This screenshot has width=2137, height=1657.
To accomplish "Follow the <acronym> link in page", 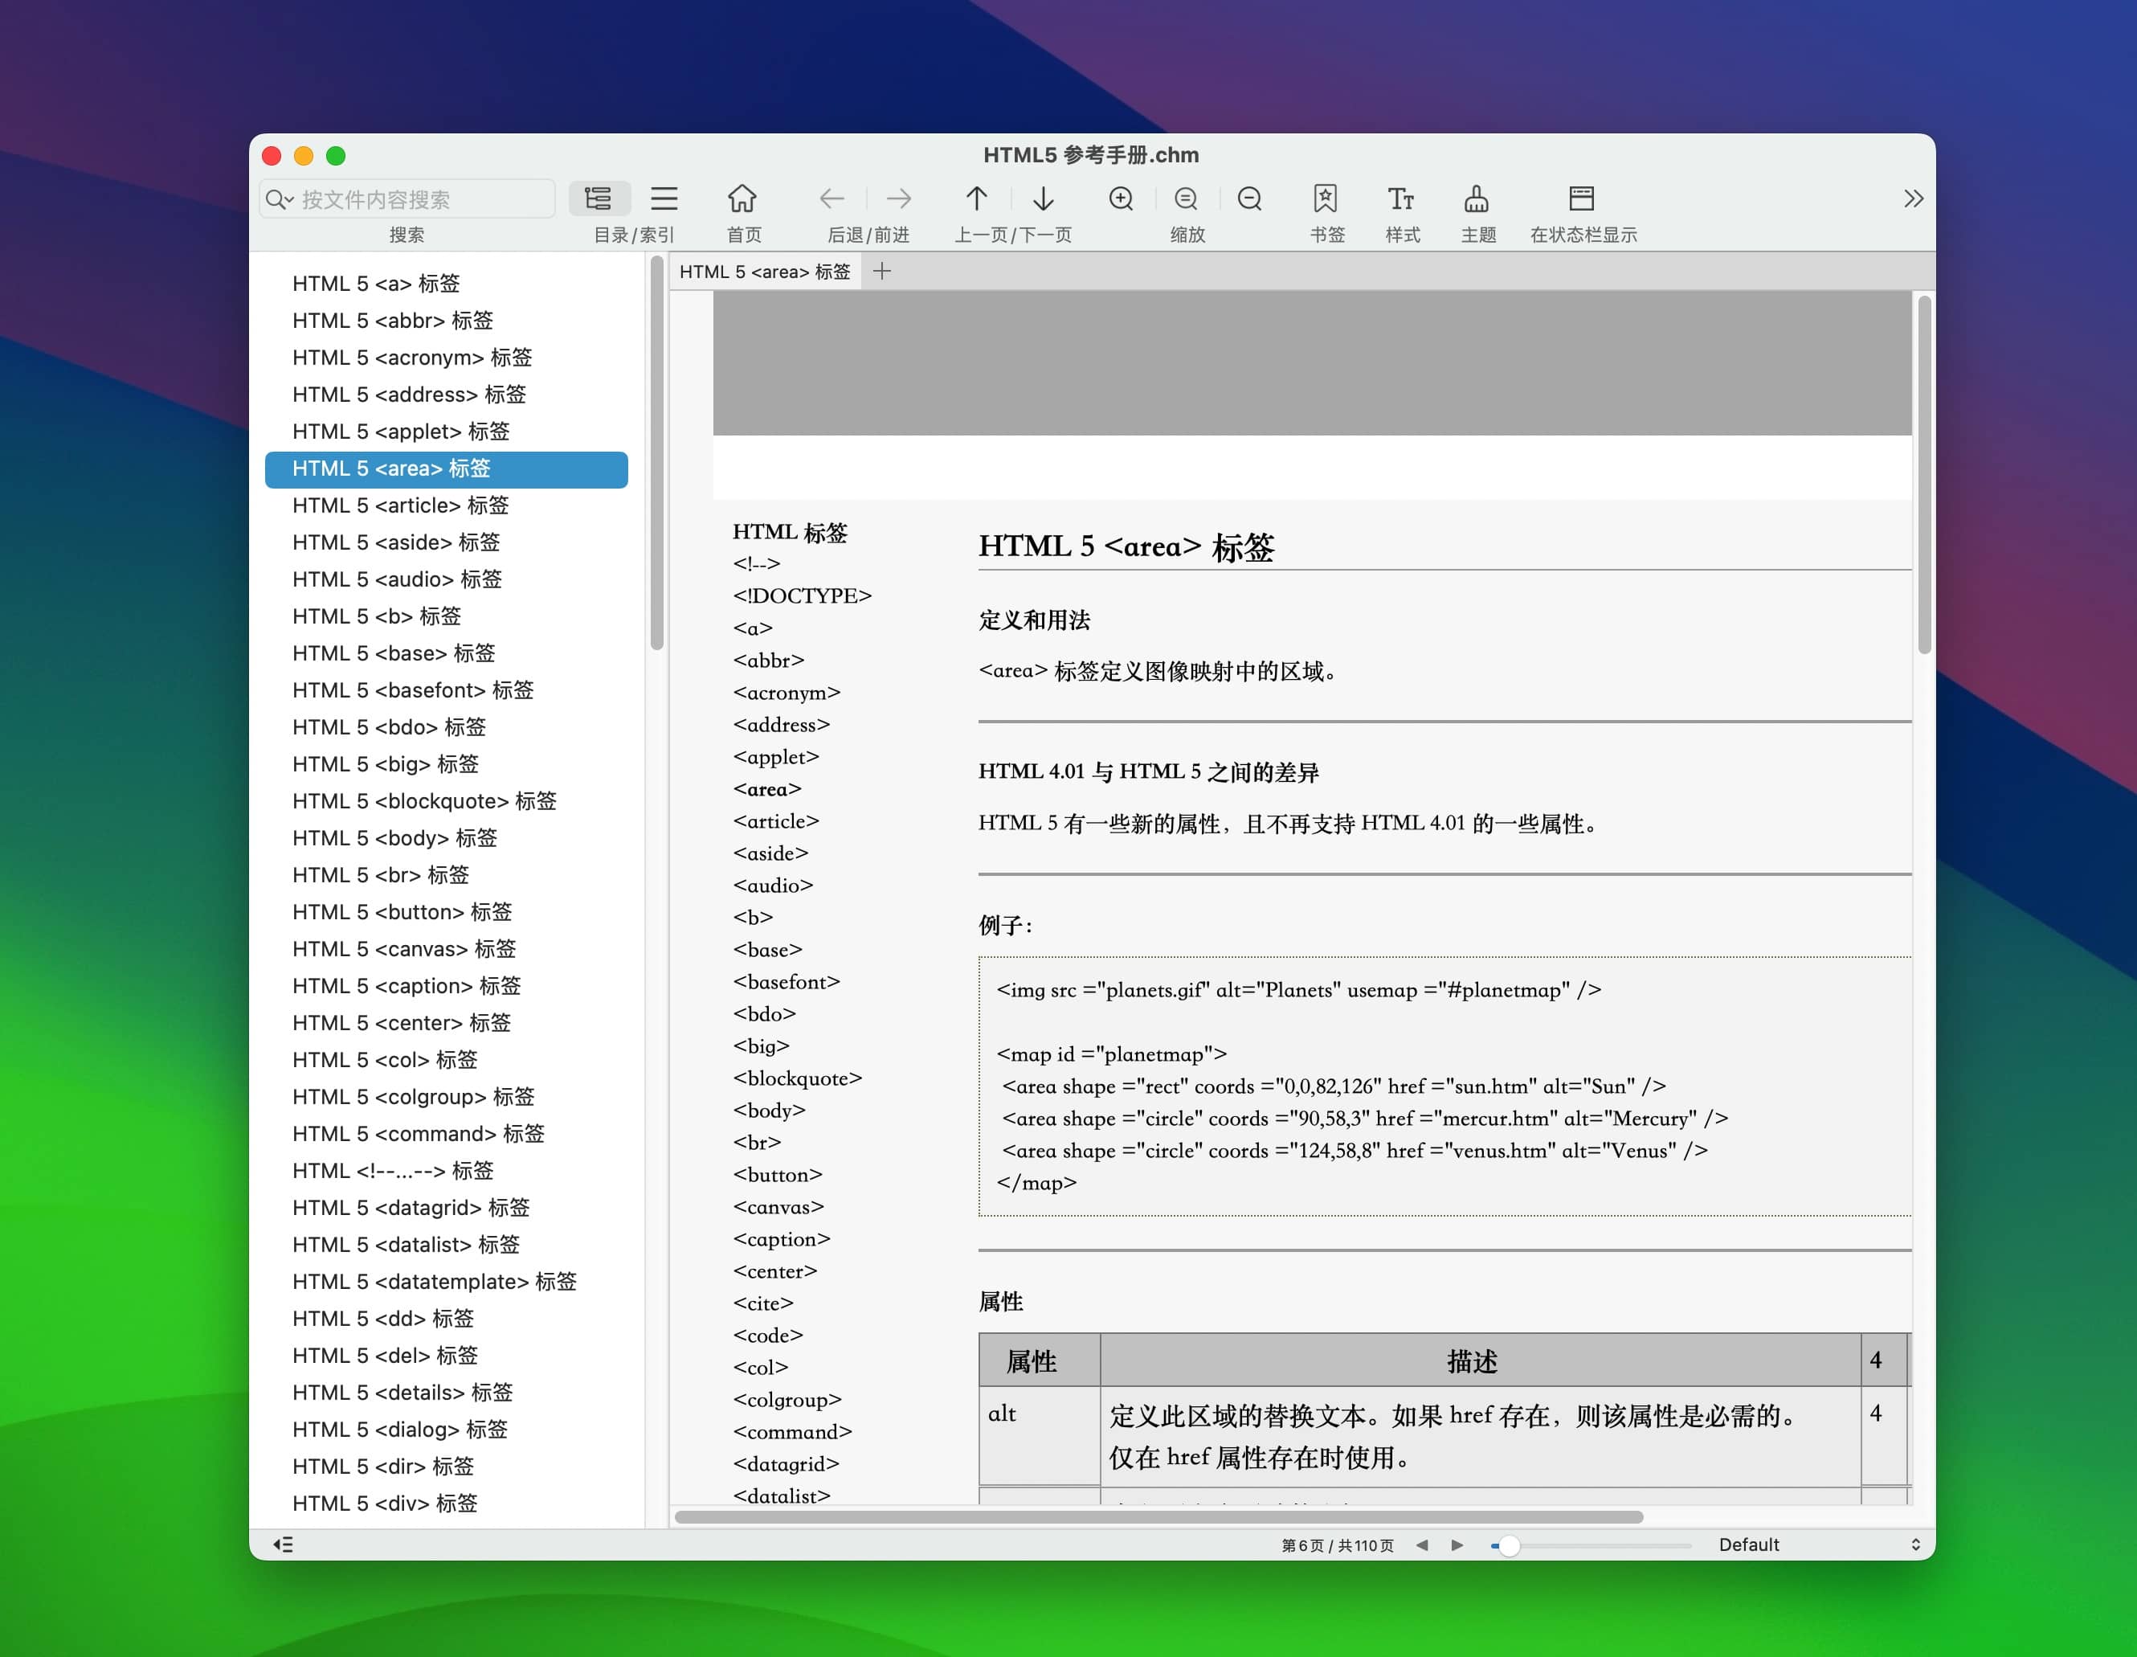I will [x=787, y=693].
